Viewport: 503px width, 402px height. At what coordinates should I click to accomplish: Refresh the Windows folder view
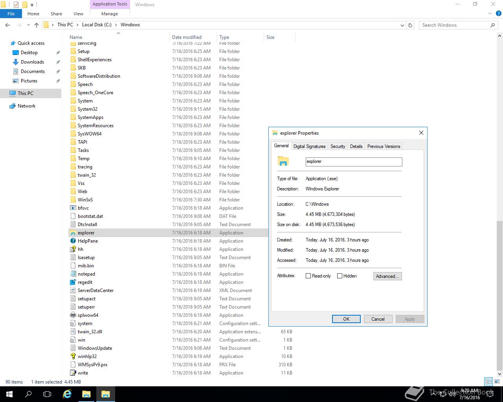click(410, 25)
